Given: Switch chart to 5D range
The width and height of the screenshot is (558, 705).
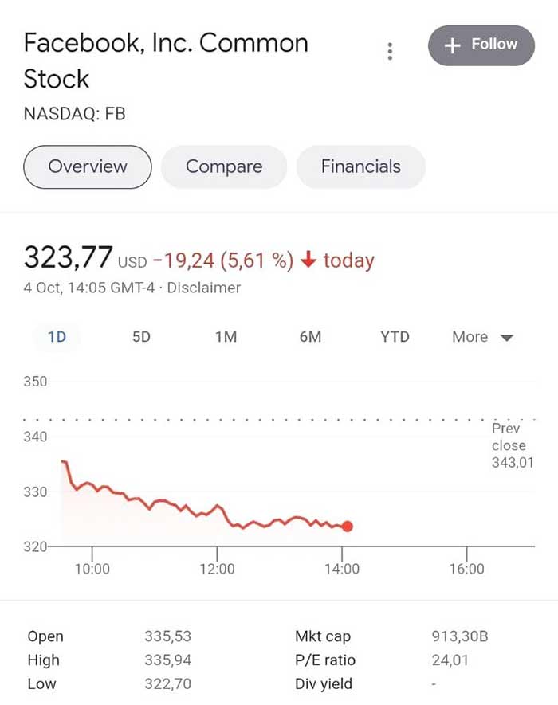Looking at the screenshot, I should click(141, 337).
